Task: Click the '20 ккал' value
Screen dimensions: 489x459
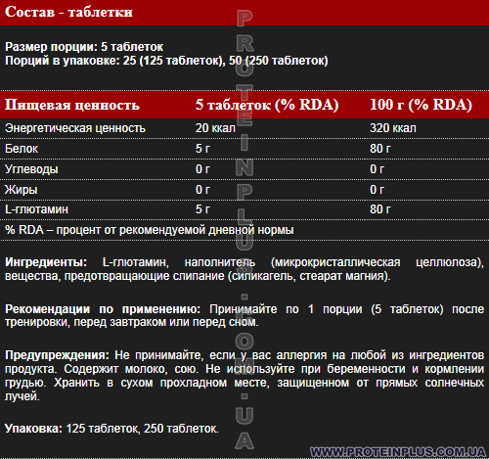Action: coord(215,128)
